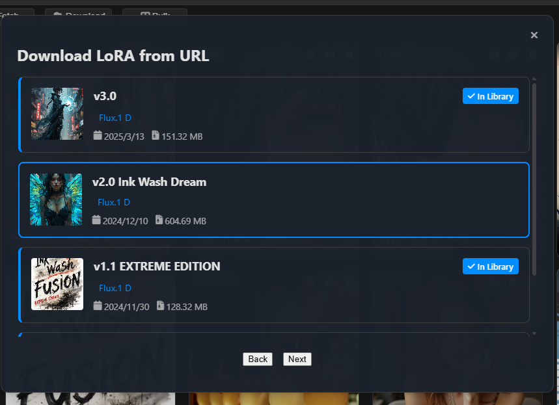This screenshot has width=559, height=405.
Task: Select the v2.0 Ink Wash Dream version
Action: tap(149, 182)
